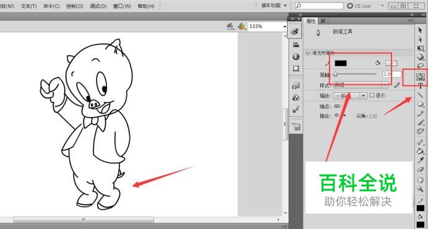
Task: Select the Line tool
Action: pos(421,95)
